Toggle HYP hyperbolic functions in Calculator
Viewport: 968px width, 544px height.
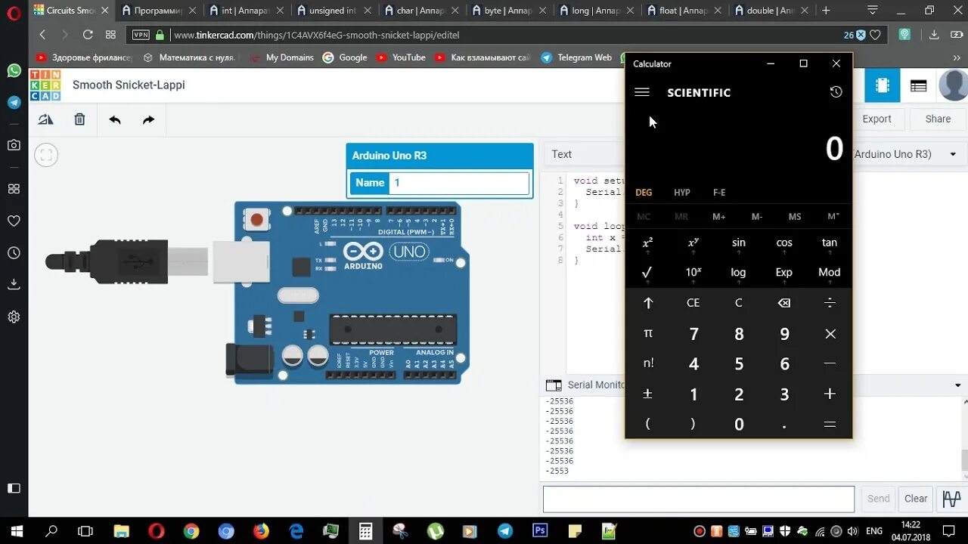pos(682,193)
